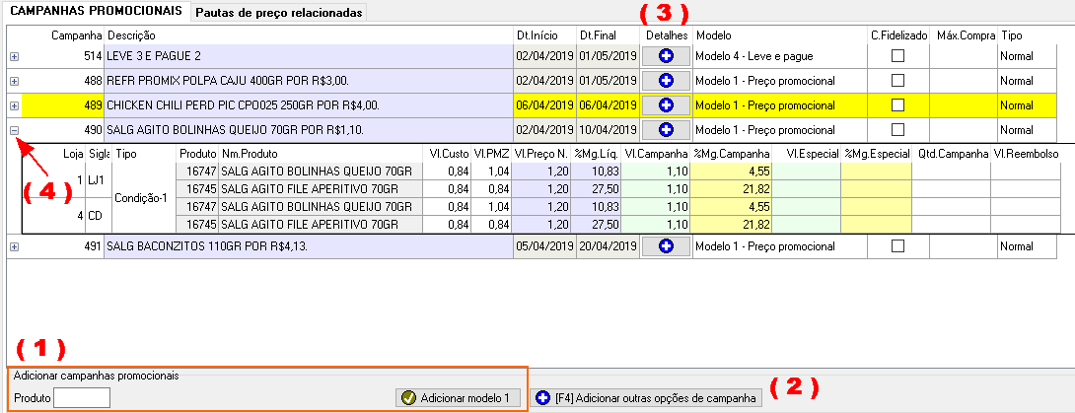Open details for campaign 489
Viewport: 1075px width, 413px height.
point(666,105)
